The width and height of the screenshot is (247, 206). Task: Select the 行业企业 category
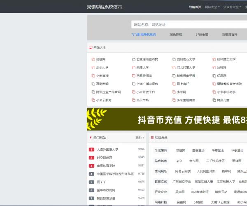click(x=161, y=192)
